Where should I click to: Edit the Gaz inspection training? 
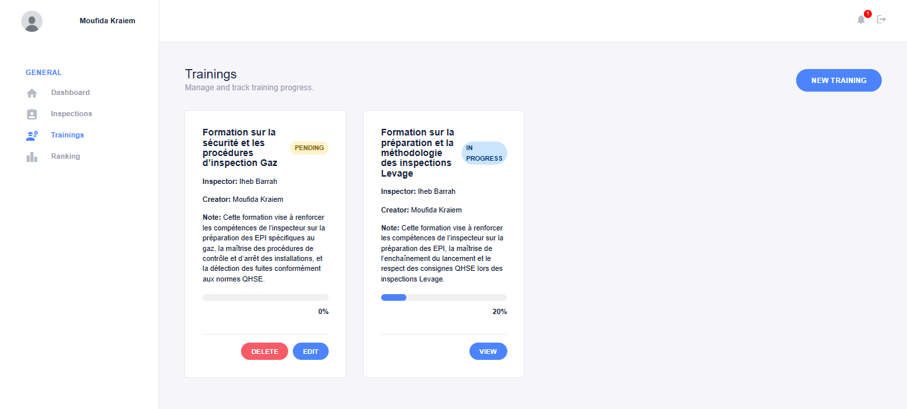point(311,351)
